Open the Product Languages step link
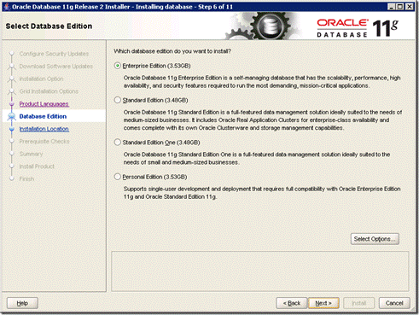 (44, 104)
